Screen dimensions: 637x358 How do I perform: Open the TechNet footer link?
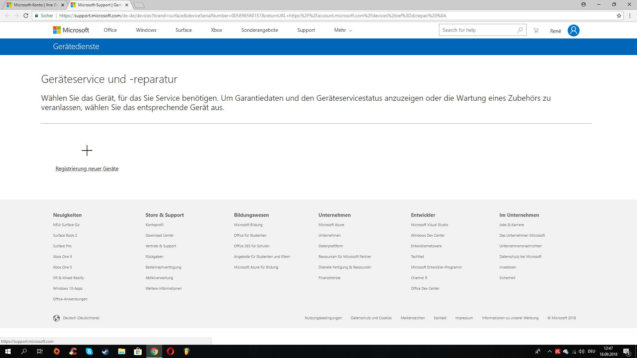point(417,257)
